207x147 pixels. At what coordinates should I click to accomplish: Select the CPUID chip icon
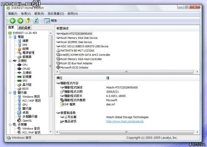[19, 69]
